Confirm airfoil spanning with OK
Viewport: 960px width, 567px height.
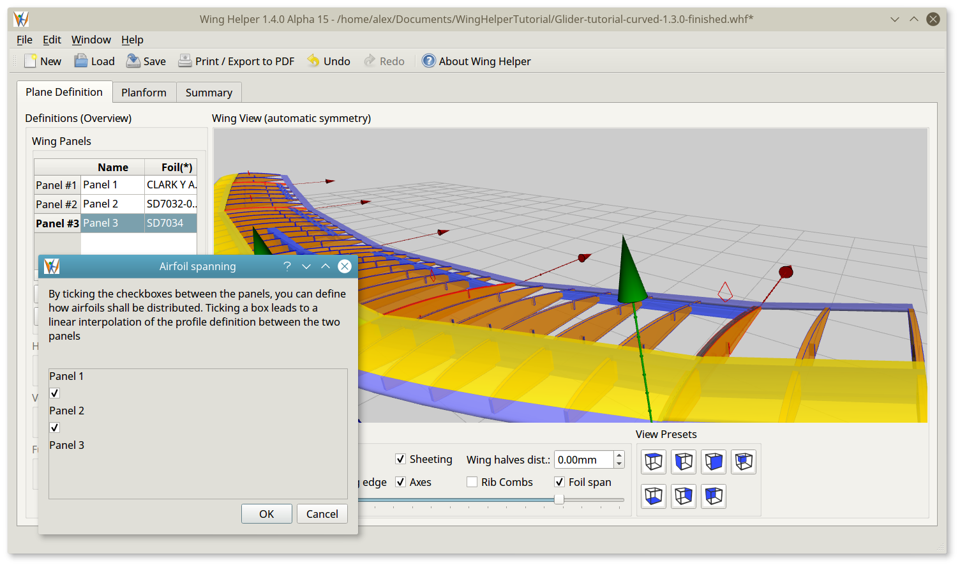tap(266, 513)
